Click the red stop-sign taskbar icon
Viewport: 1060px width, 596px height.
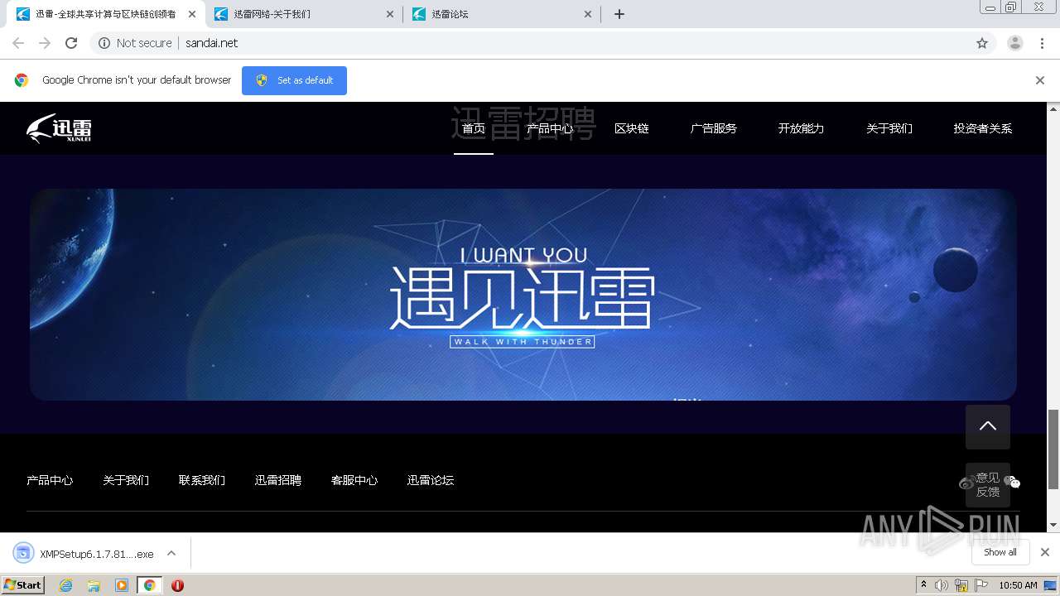point(177,585)
